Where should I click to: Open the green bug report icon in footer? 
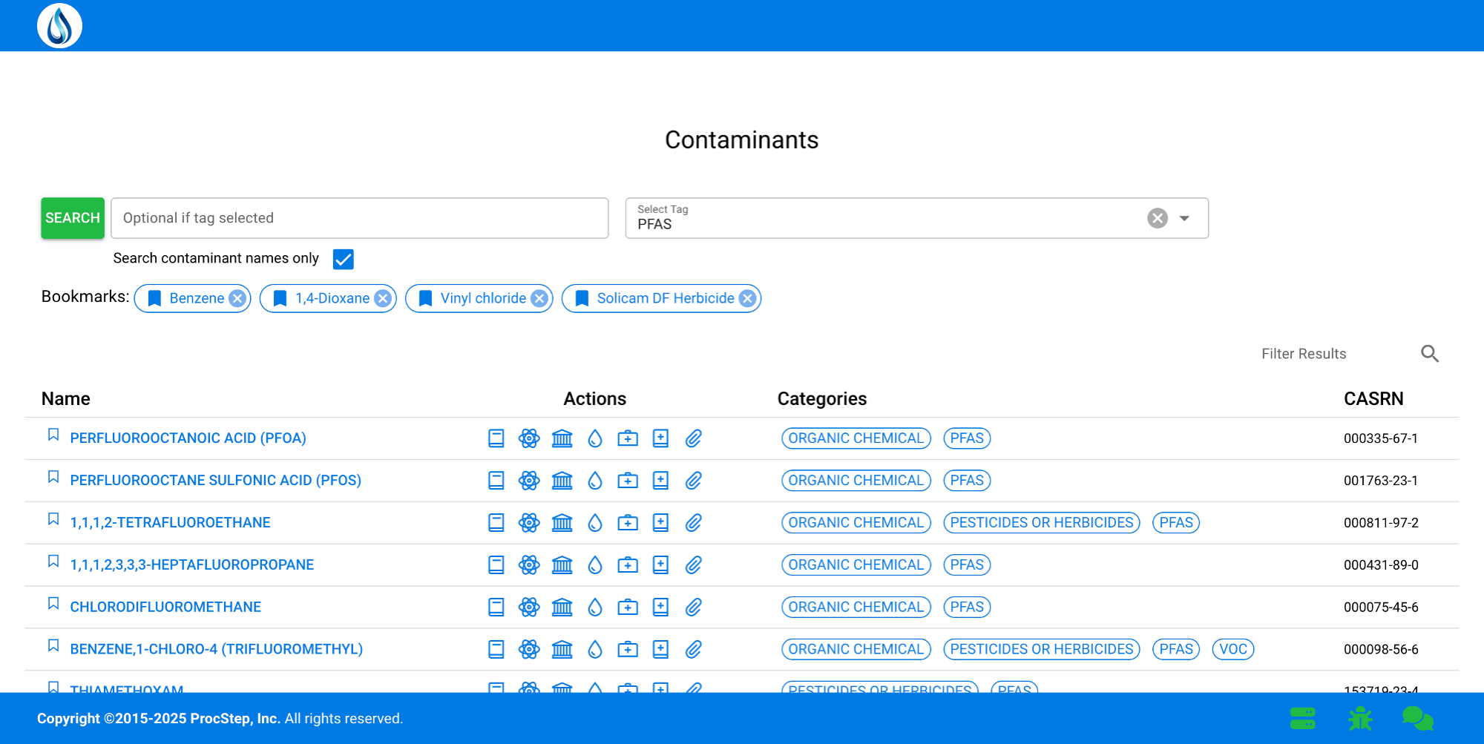1360,718
